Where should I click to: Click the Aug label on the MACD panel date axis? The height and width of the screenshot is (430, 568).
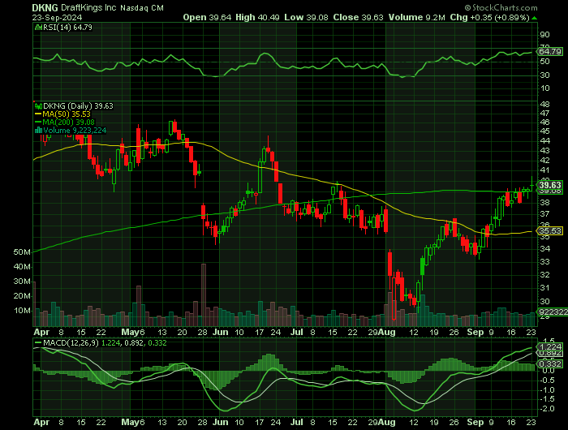[387, 423]
